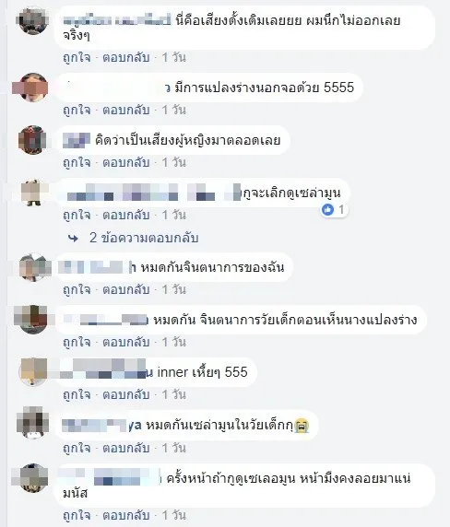The width and height of the screenshot is (450, 527).
Task: Like the comment คิดว่าเป็นเสียงผู้หญิงมาตลอดเลย
Action: tap(77, 162)
